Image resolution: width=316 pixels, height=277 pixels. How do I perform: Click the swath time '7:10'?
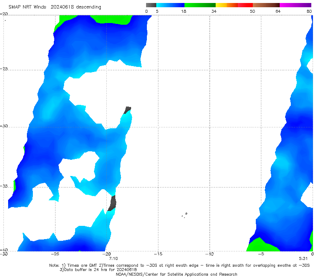click(x=113, y=259)
